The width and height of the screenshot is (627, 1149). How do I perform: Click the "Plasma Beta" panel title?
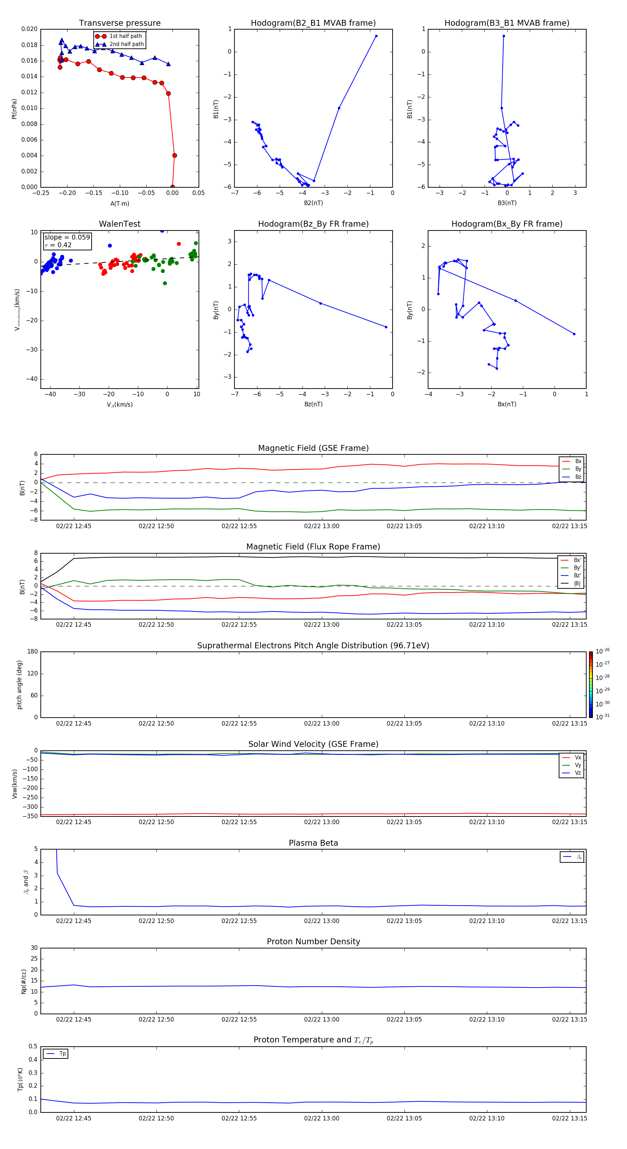(313, 843)
